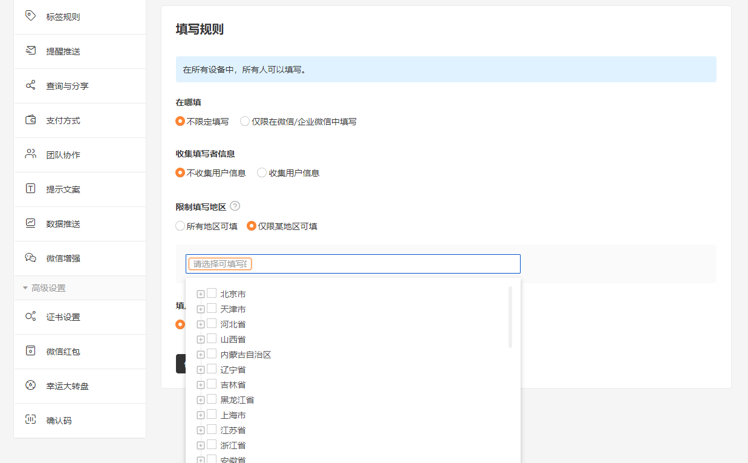Expand the 黑龙江省 tree node
This screenshot has width=748, height=463.
point(201,400)
